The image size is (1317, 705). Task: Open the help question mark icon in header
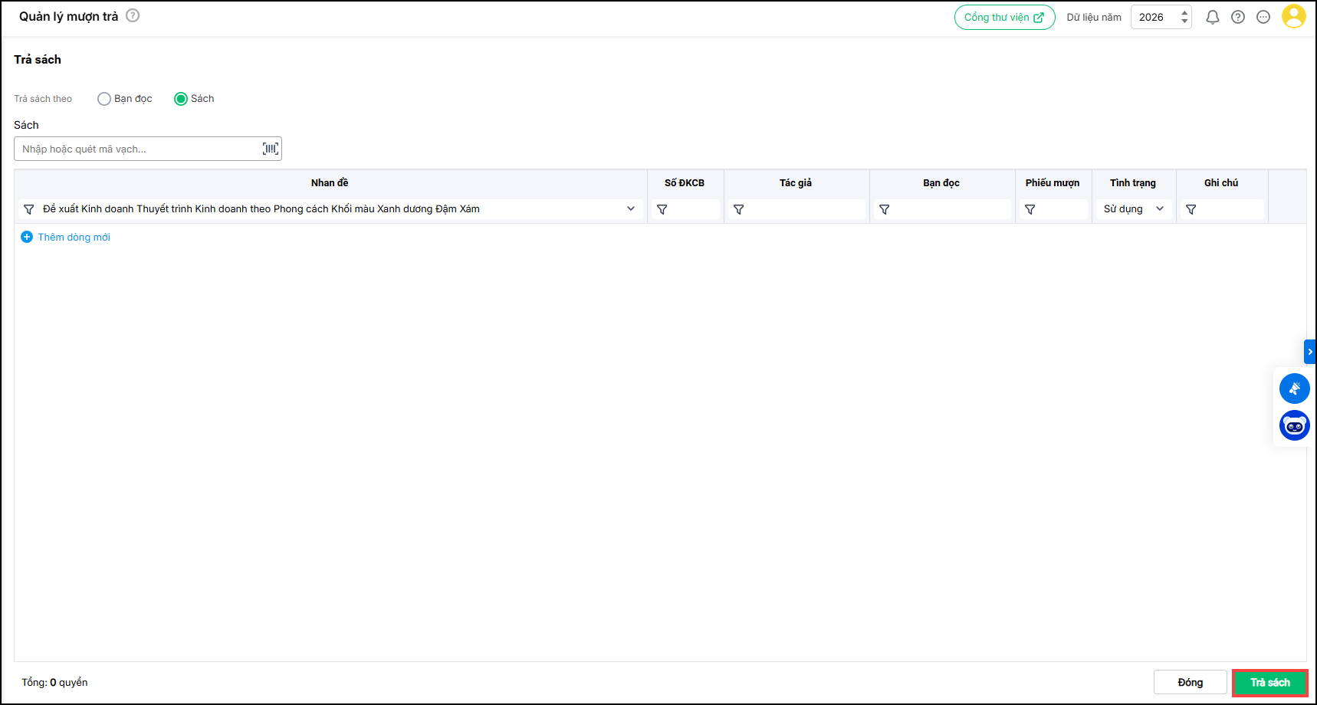[x=1238, y=17]
